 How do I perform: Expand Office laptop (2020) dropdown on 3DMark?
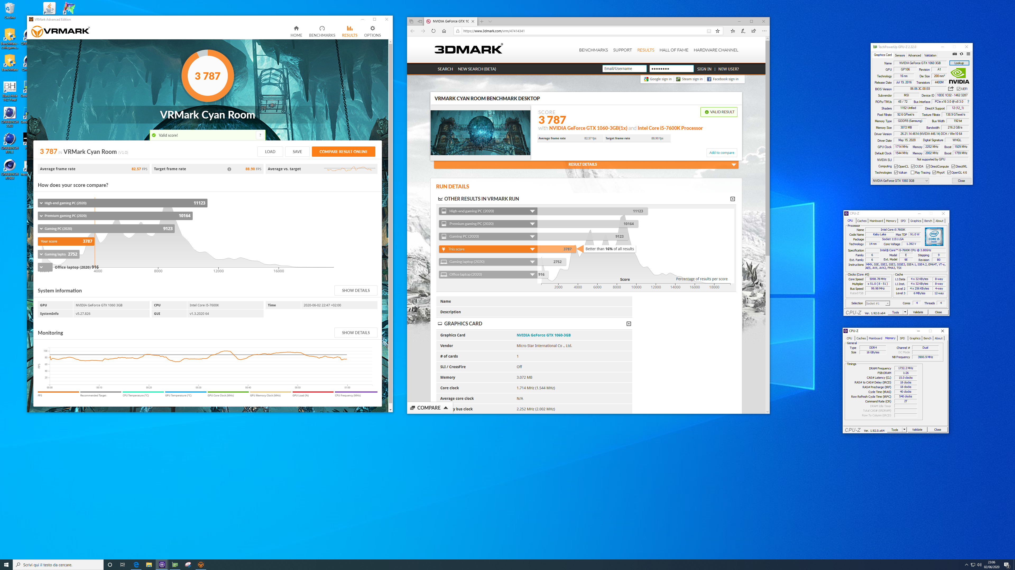coord(532,274)
